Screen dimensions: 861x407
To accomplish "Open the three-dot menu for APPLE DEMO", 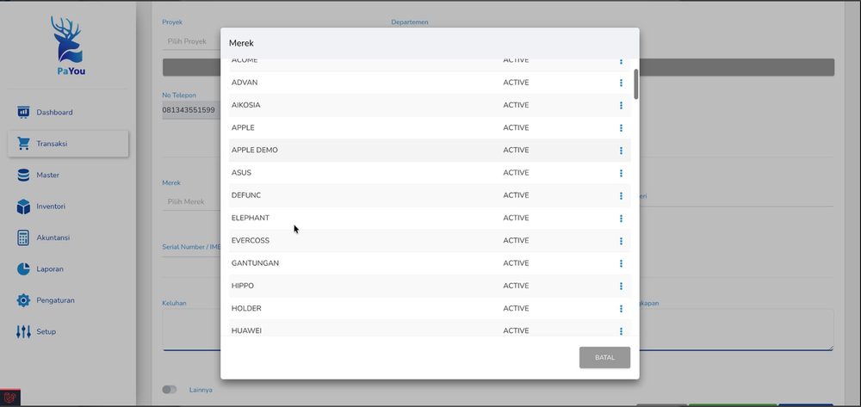I will coord(621,151).
